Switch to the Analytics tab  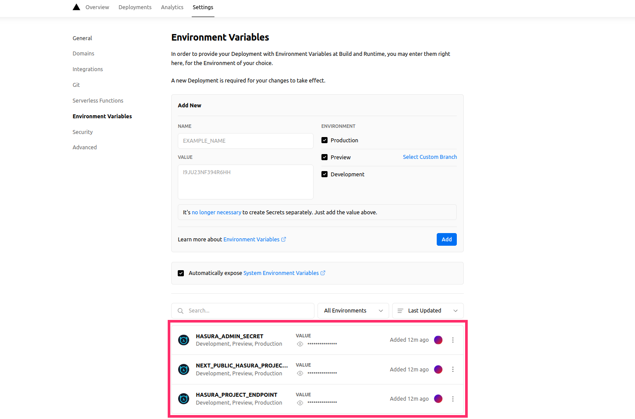coord(172,7)
